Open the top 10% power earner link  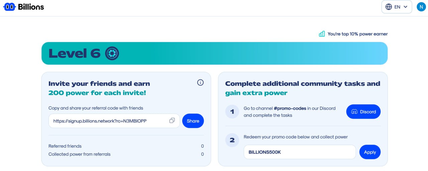point(357,34)
